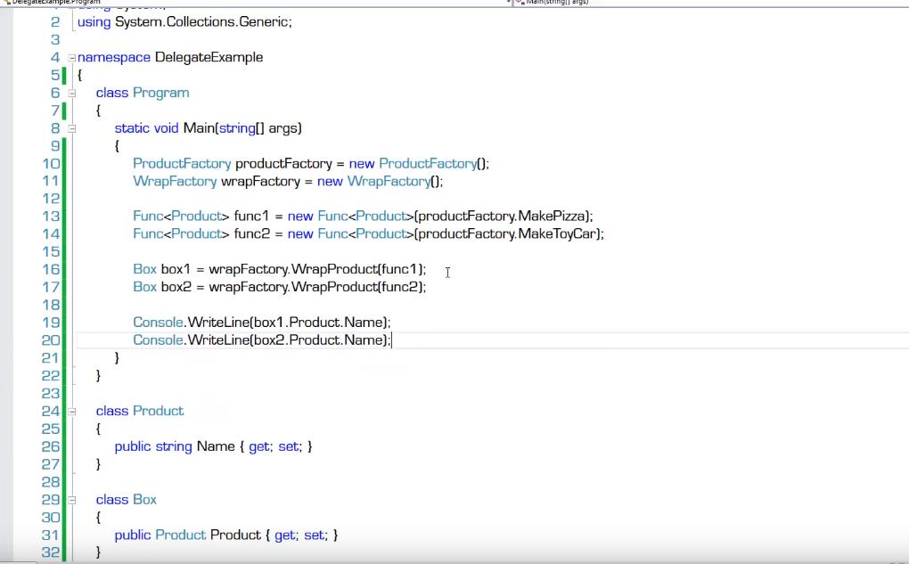Collapse the namespace DelegateExample block
Viewport: 909px width, 564px height.
pos(72,57)
